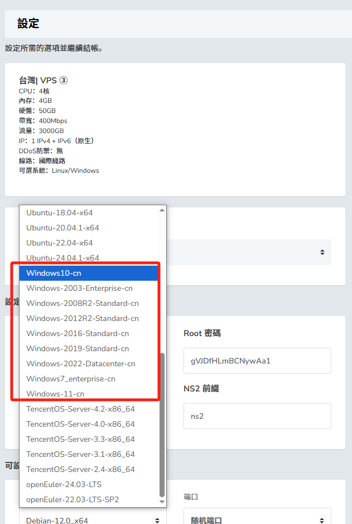Choose Windows-2003-Enterprise-cn entry

tap(89, 288)
